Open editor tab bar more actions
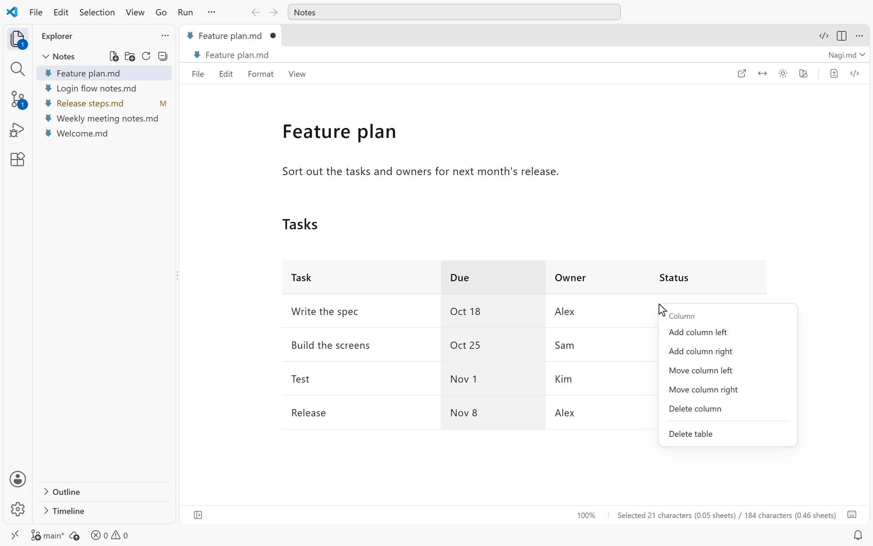The width and height of the screenshot is (873, 546). coord(859,36)
